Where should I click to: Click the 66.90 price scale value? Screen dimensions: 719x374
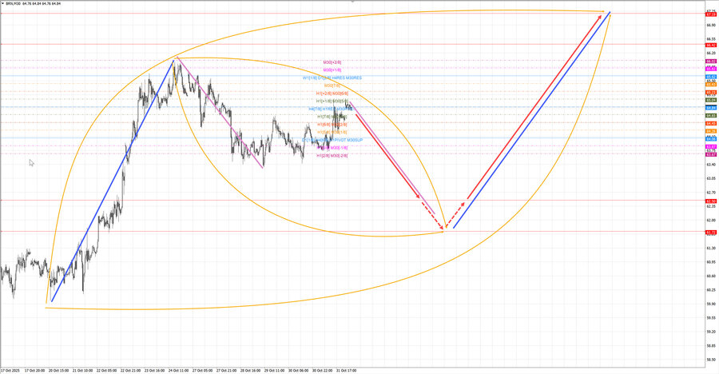point(711,25)
